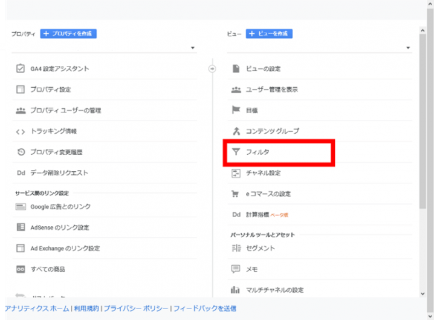The height and width of the screenshot is (320, 434).
Task: Click the プロパティ ユーザーの管理 people icon
Action: point(20,111)
